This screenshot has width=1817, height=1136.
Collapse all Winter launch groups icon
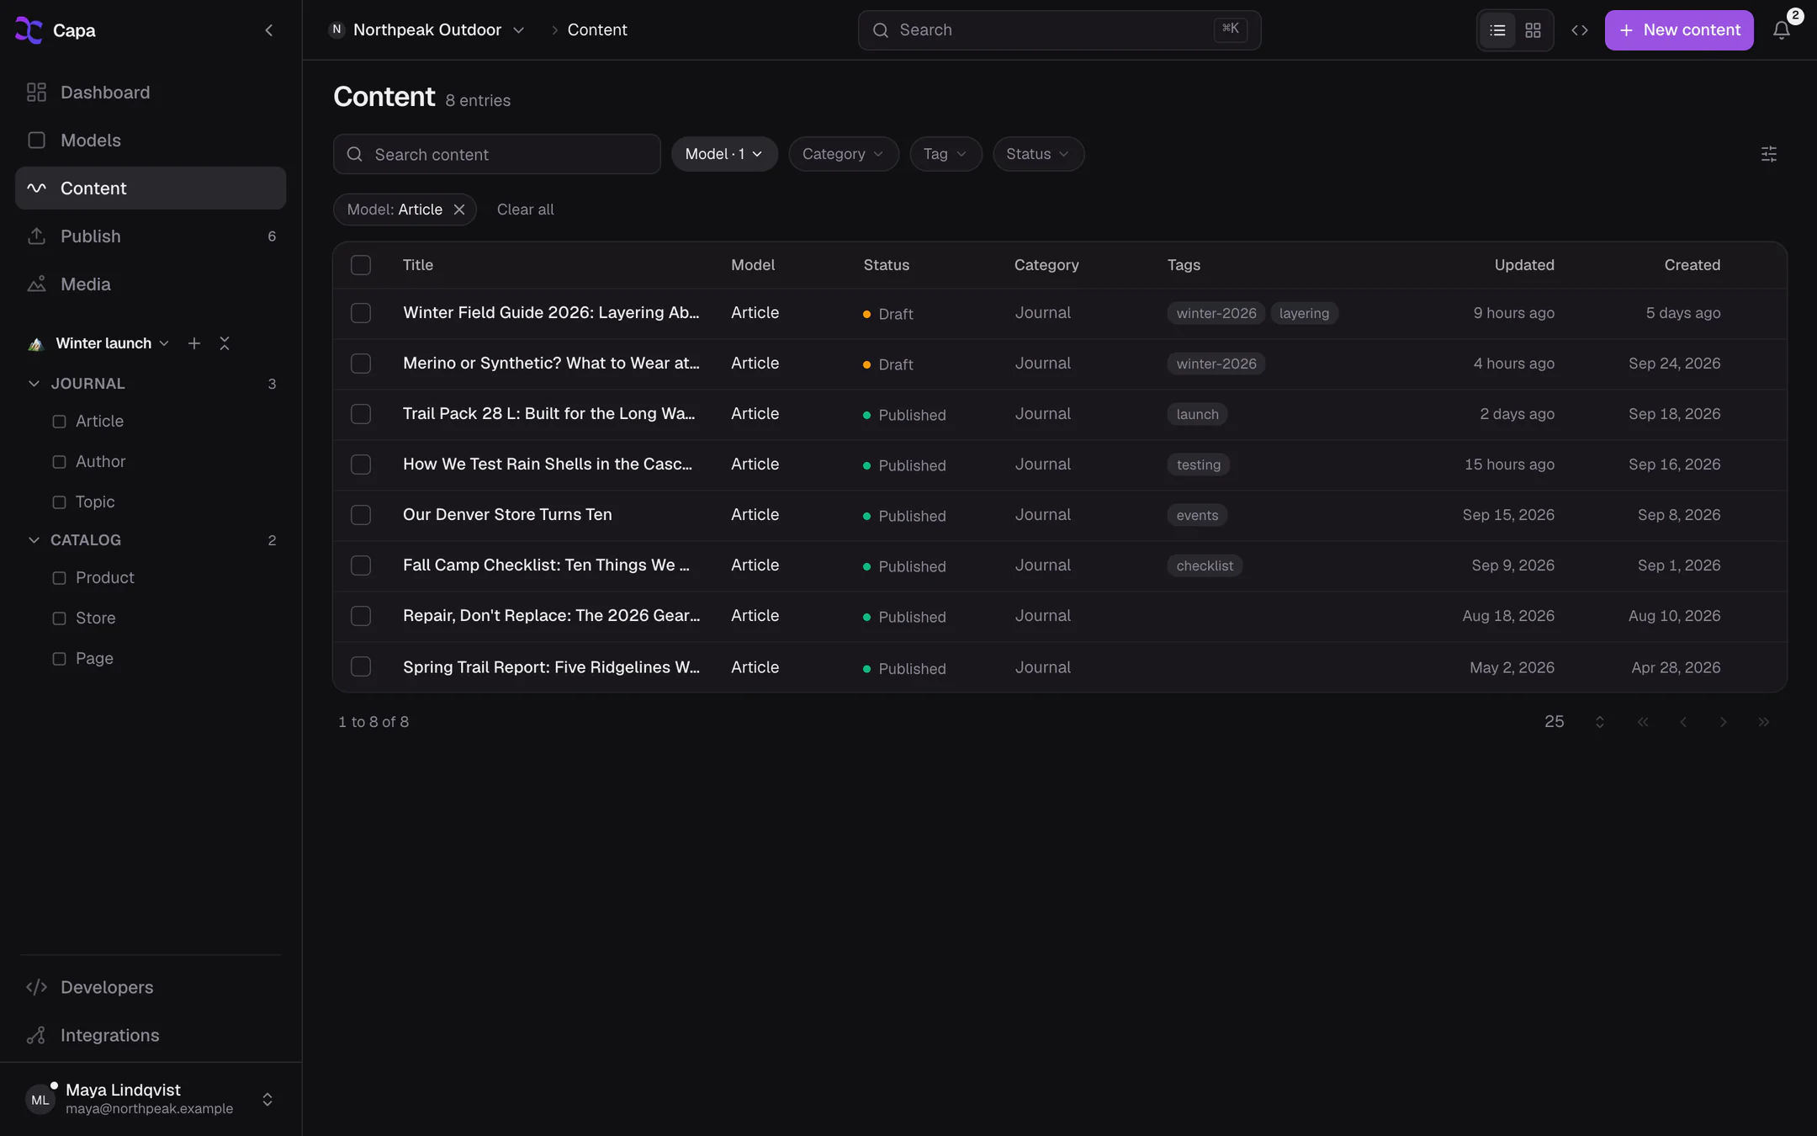pyautogui.click(x=225, y=343)
